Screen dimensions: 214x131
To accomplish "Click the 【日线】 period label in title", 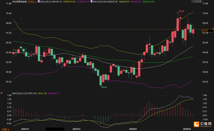I will (31, 2).
